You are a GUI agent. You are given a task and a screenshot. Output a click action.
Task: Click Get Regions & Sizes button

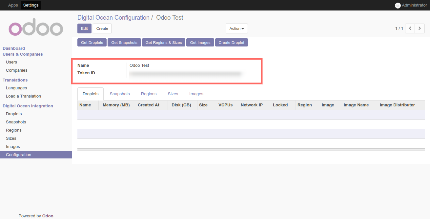tap(164, 43)
